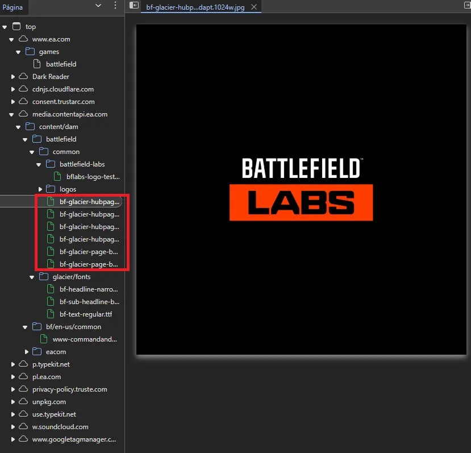
Task: Click the cloud icon beside www.ea.com
Action: click(x=23, y=39)
